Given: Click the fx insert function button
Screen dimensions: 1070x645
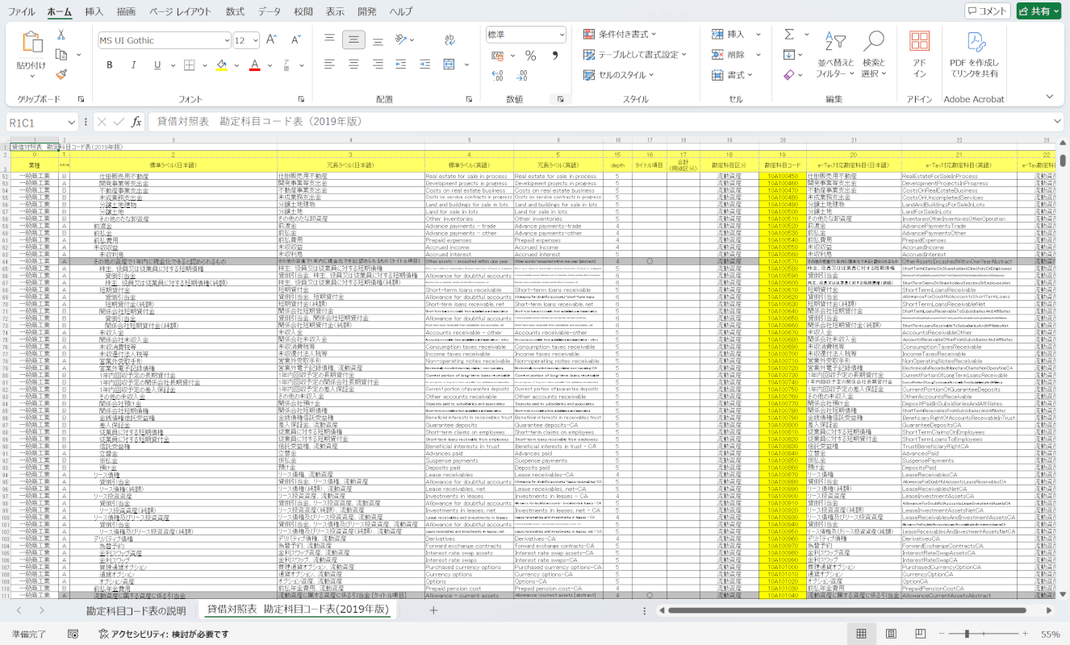Looking at the screenshot, I should (x=136, y=122).
